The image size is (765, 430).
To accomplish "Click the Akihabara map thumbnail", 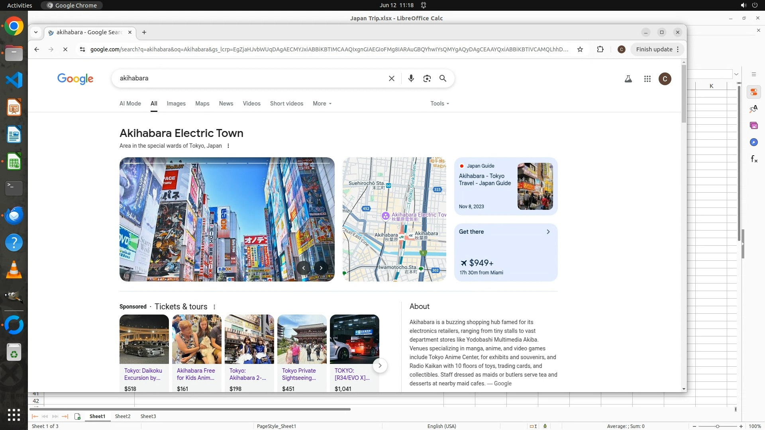I will tap(394, 219).
